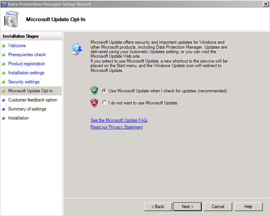Open the Microsoft Update FAQ link

click(119, 120)
